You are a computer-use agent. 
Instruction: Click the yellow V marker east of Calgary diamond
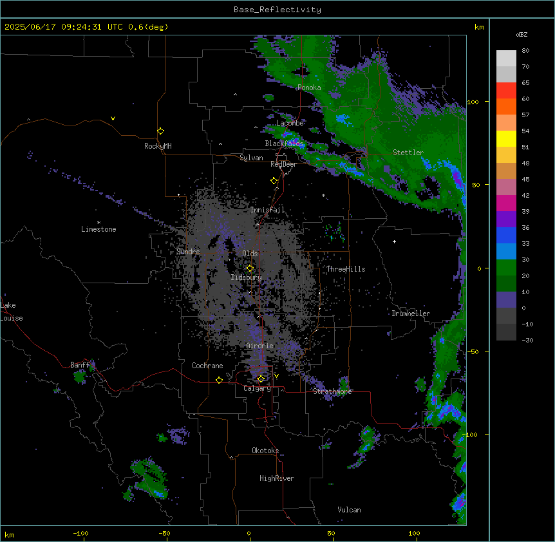click(276, 376)
